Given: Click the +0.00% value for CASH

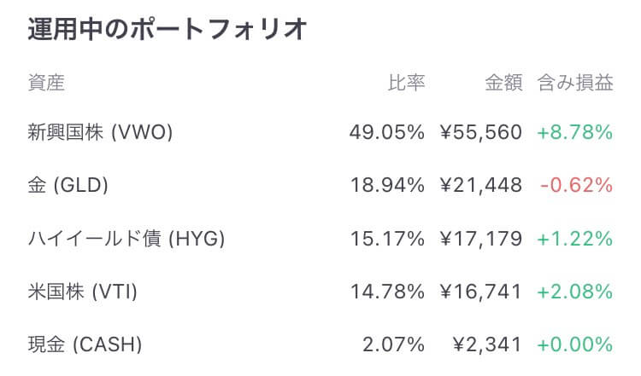Looking at the screenshot, I should (575, 345).
